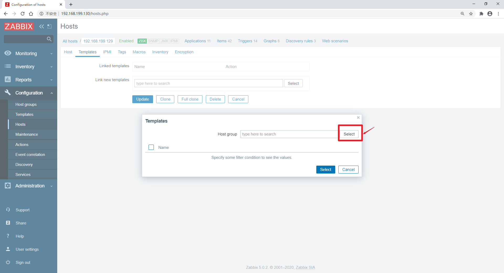Screen dimensions: 504x273
Task: Click the Sign out power icon
Action: pyautogui.click(x=8, y=262)
